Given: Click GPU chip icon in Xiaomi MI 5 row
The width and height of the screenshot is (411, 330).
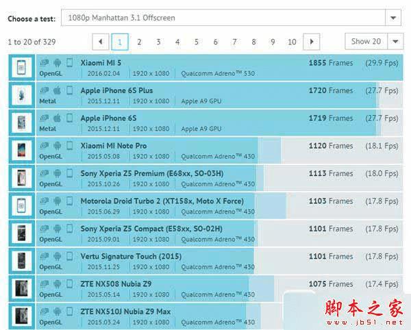Looking at the screenshot, I should coord(45,63).
